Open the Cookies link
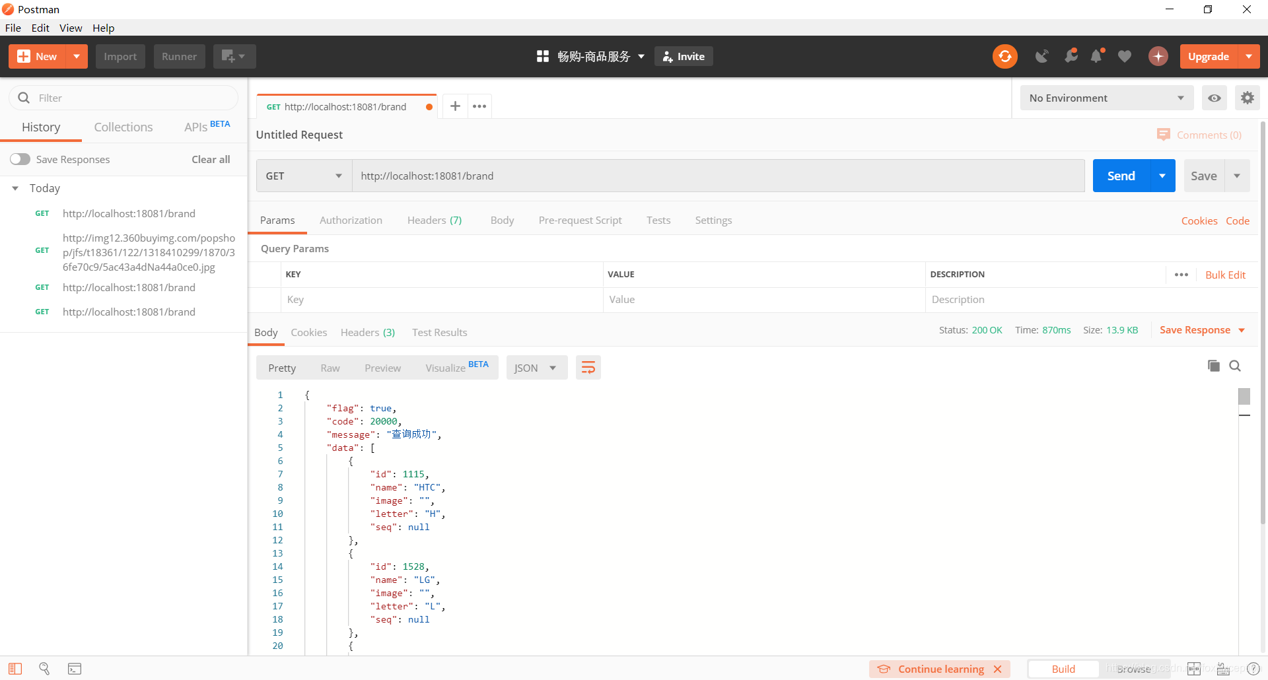This screenshot has height=680, width=1268. [x=1199, y=221]
